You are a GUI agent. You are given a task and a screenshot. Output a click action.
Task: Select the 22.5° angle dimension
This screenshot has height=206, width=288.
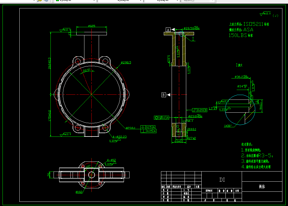[x=86, y=70]
